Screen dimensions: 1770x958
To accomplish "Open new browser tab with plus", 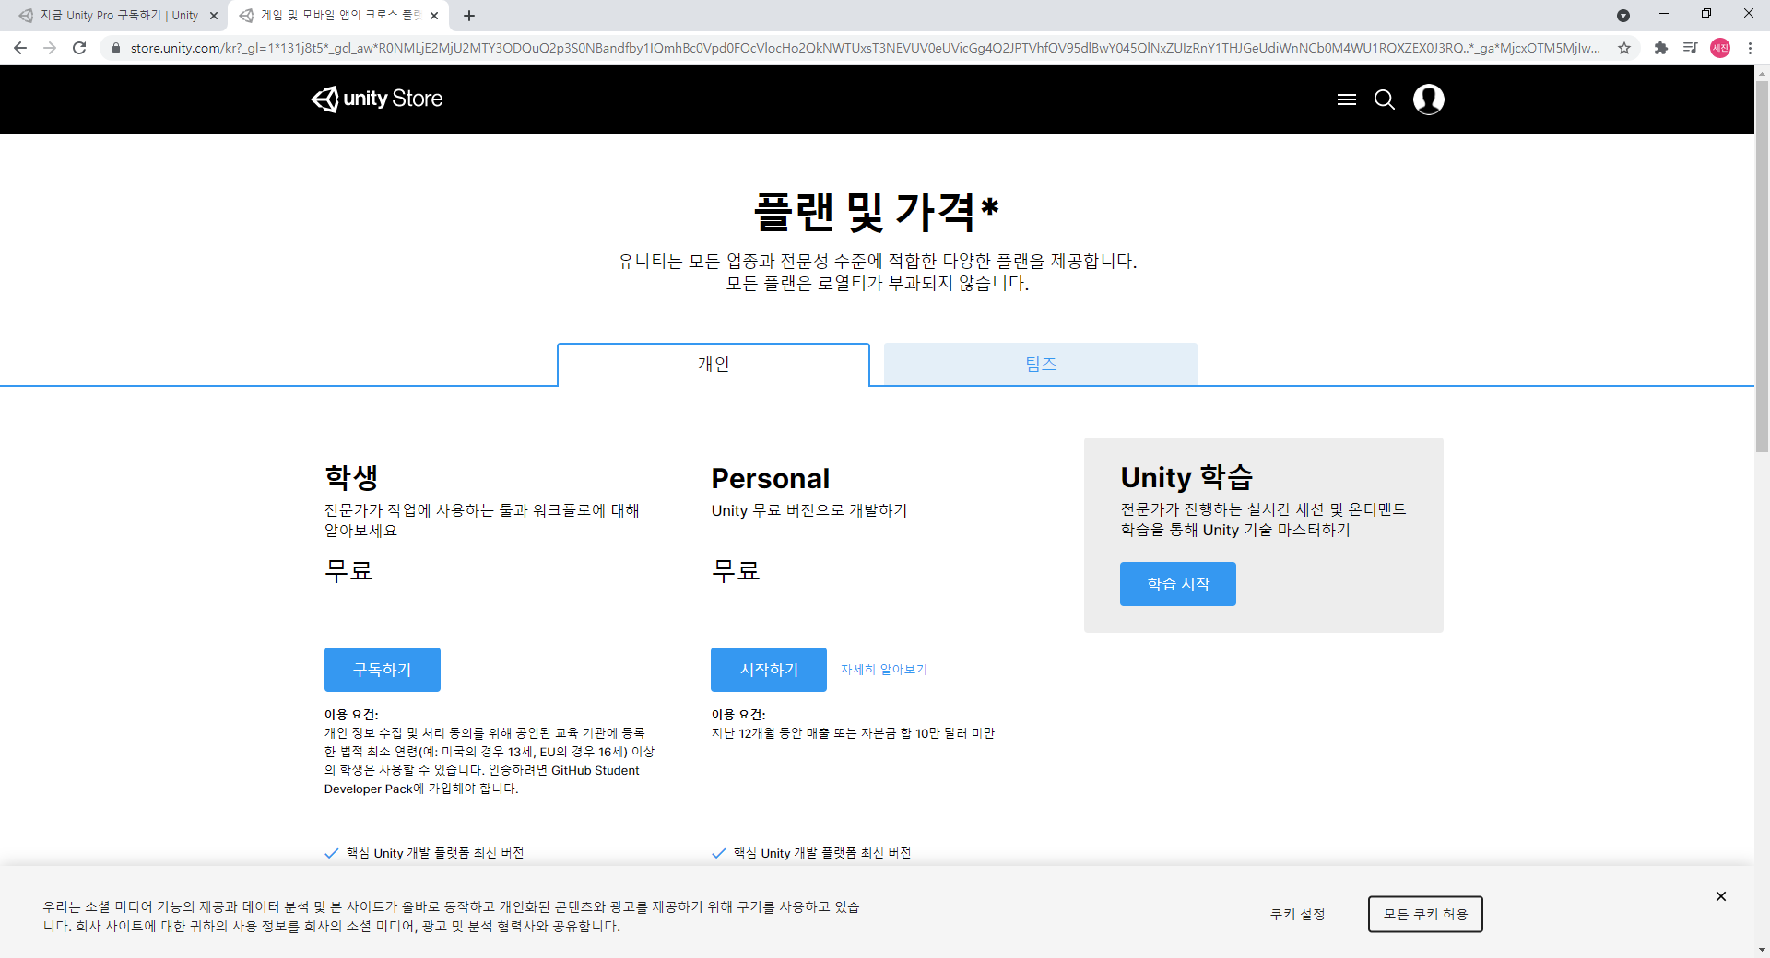I will [469, 16].
